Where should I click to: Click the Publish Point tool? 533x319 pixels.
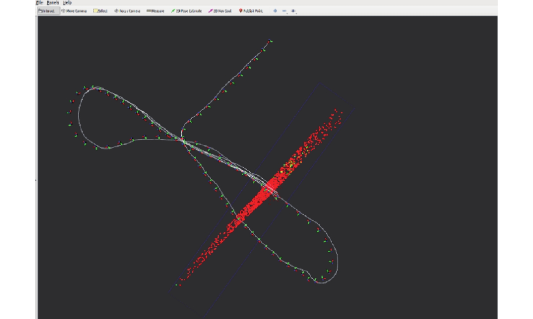pos(251,11)
